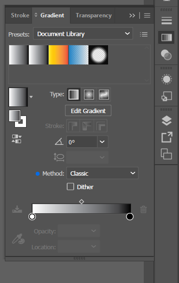Click the Edit Gradient button
This screenshot has width=179, height=283.
[x=88, y=111]
